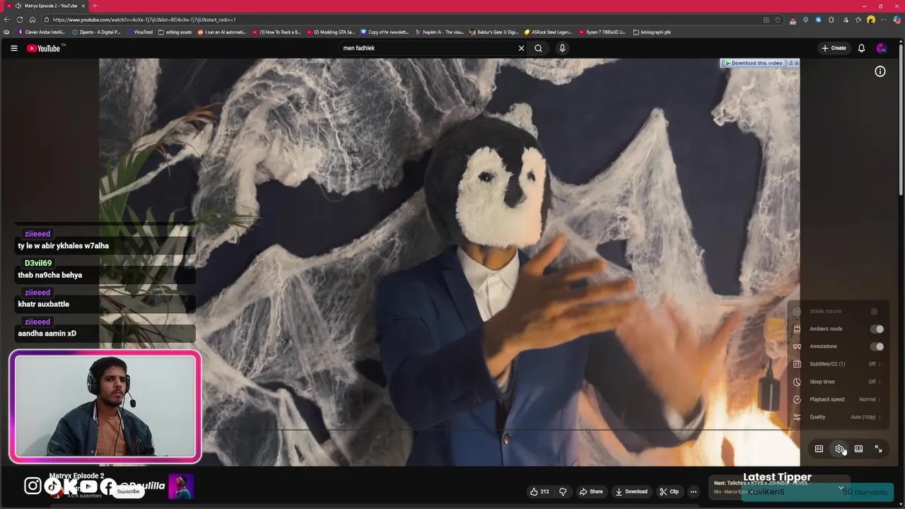Open the account avatar menu
905x509 pixels.
coord(881,48)
